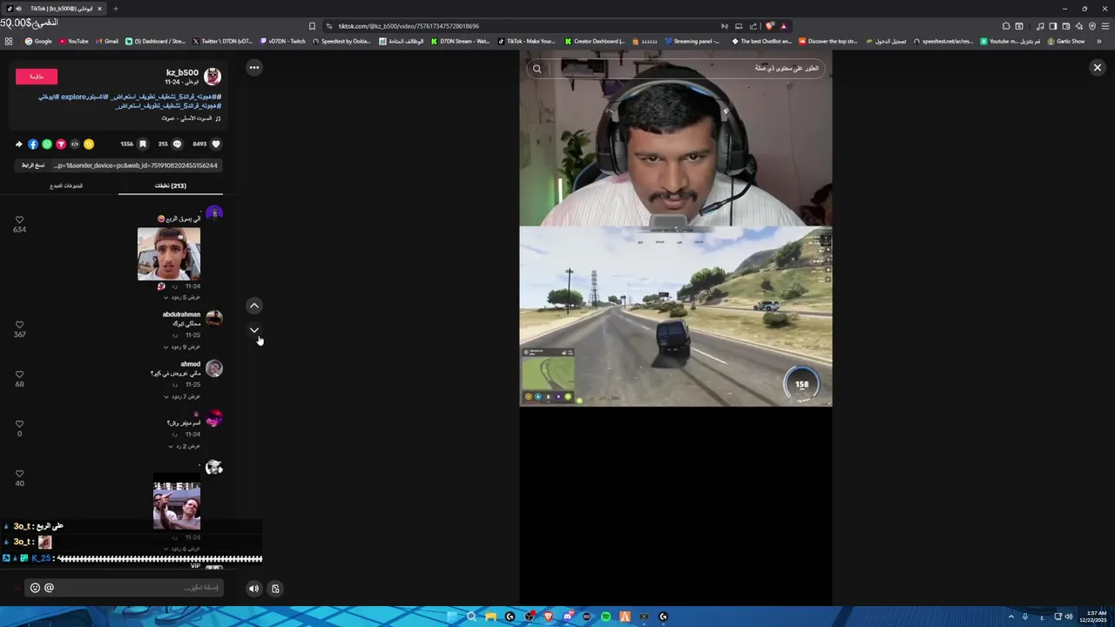1115x627 pixels.
Task: Open the Streaming panel bookmark
Action: click(693, 41)
